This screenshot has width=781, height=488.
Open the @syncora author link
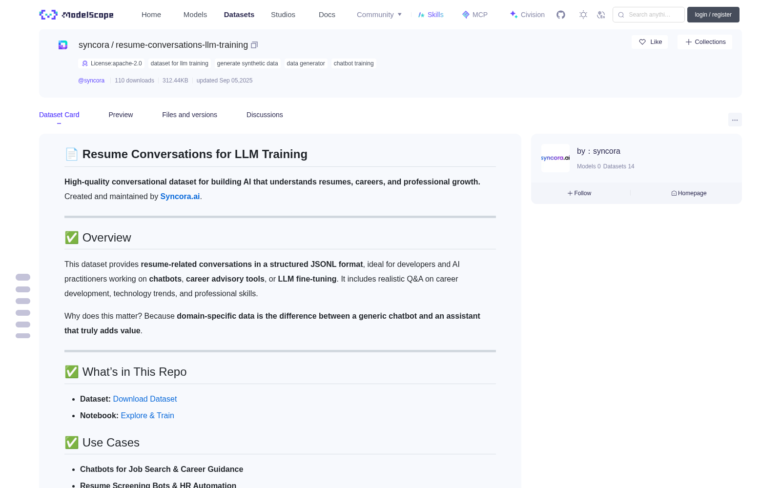[x=91, y=81]
